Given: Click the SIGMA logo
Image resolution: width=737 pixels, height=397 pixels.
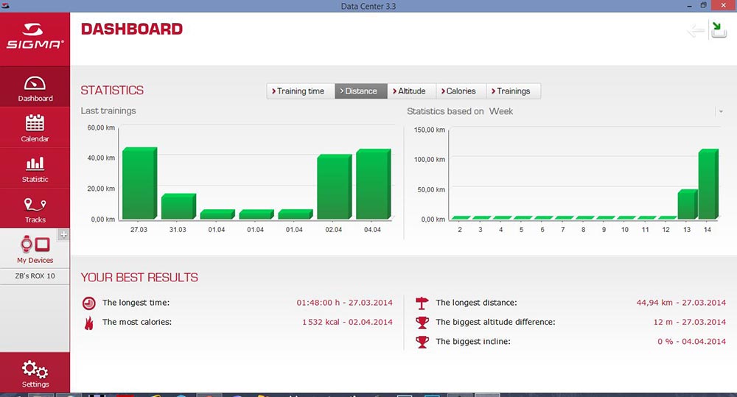Looking at the screenshot, I should [35, 37].
